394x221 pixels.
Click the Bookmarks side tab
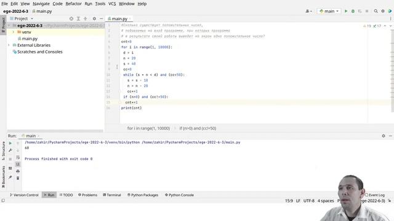click(3, 177)
